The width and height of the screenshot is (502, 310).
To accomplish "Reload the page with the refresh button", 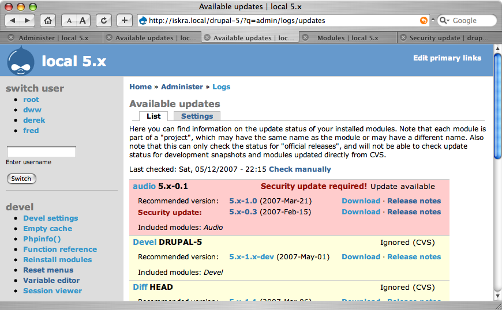I will (x=104, y=21).
